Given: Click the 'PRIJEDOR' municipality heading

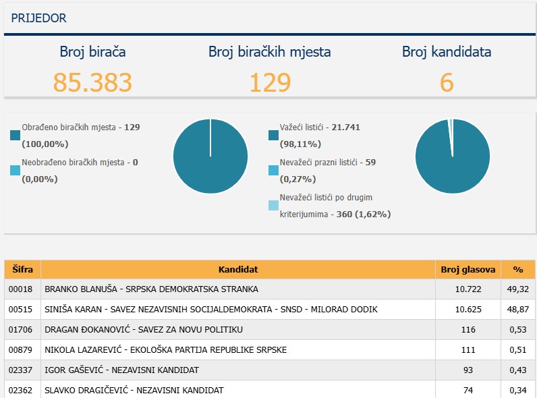Looking at the screenshot, I should coord(38,18).
